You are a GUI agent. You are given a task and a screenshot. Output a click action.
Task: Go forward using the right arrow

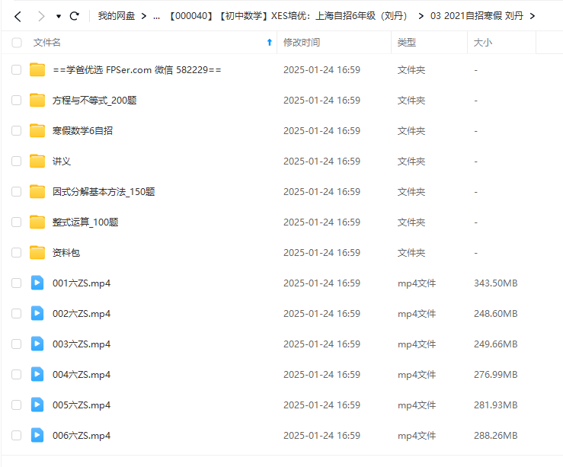tap(41, 16)
